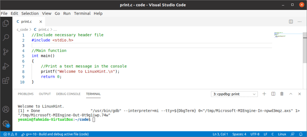Click the c_code breadcrumb folder
Image resolution: width=307 pixels, height=137 pixels.
(22, 30)
